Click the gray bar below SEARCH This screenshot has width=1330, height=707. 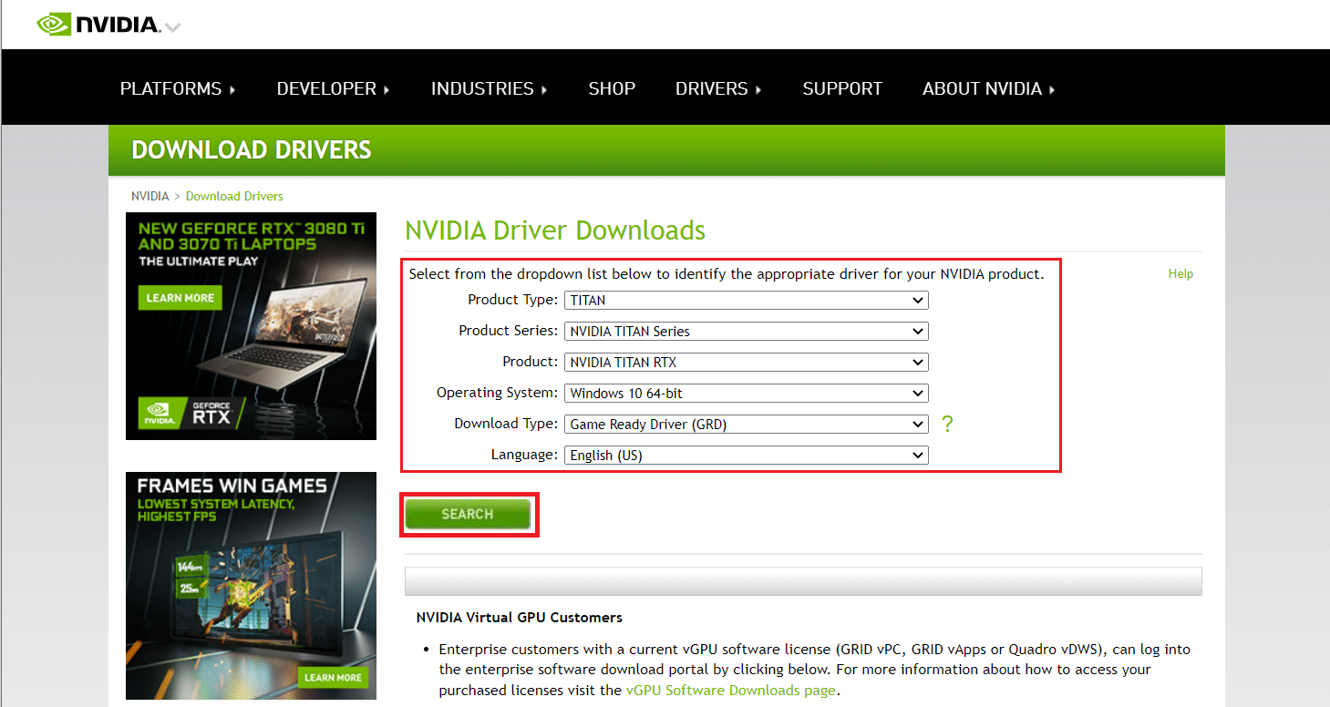803,581
